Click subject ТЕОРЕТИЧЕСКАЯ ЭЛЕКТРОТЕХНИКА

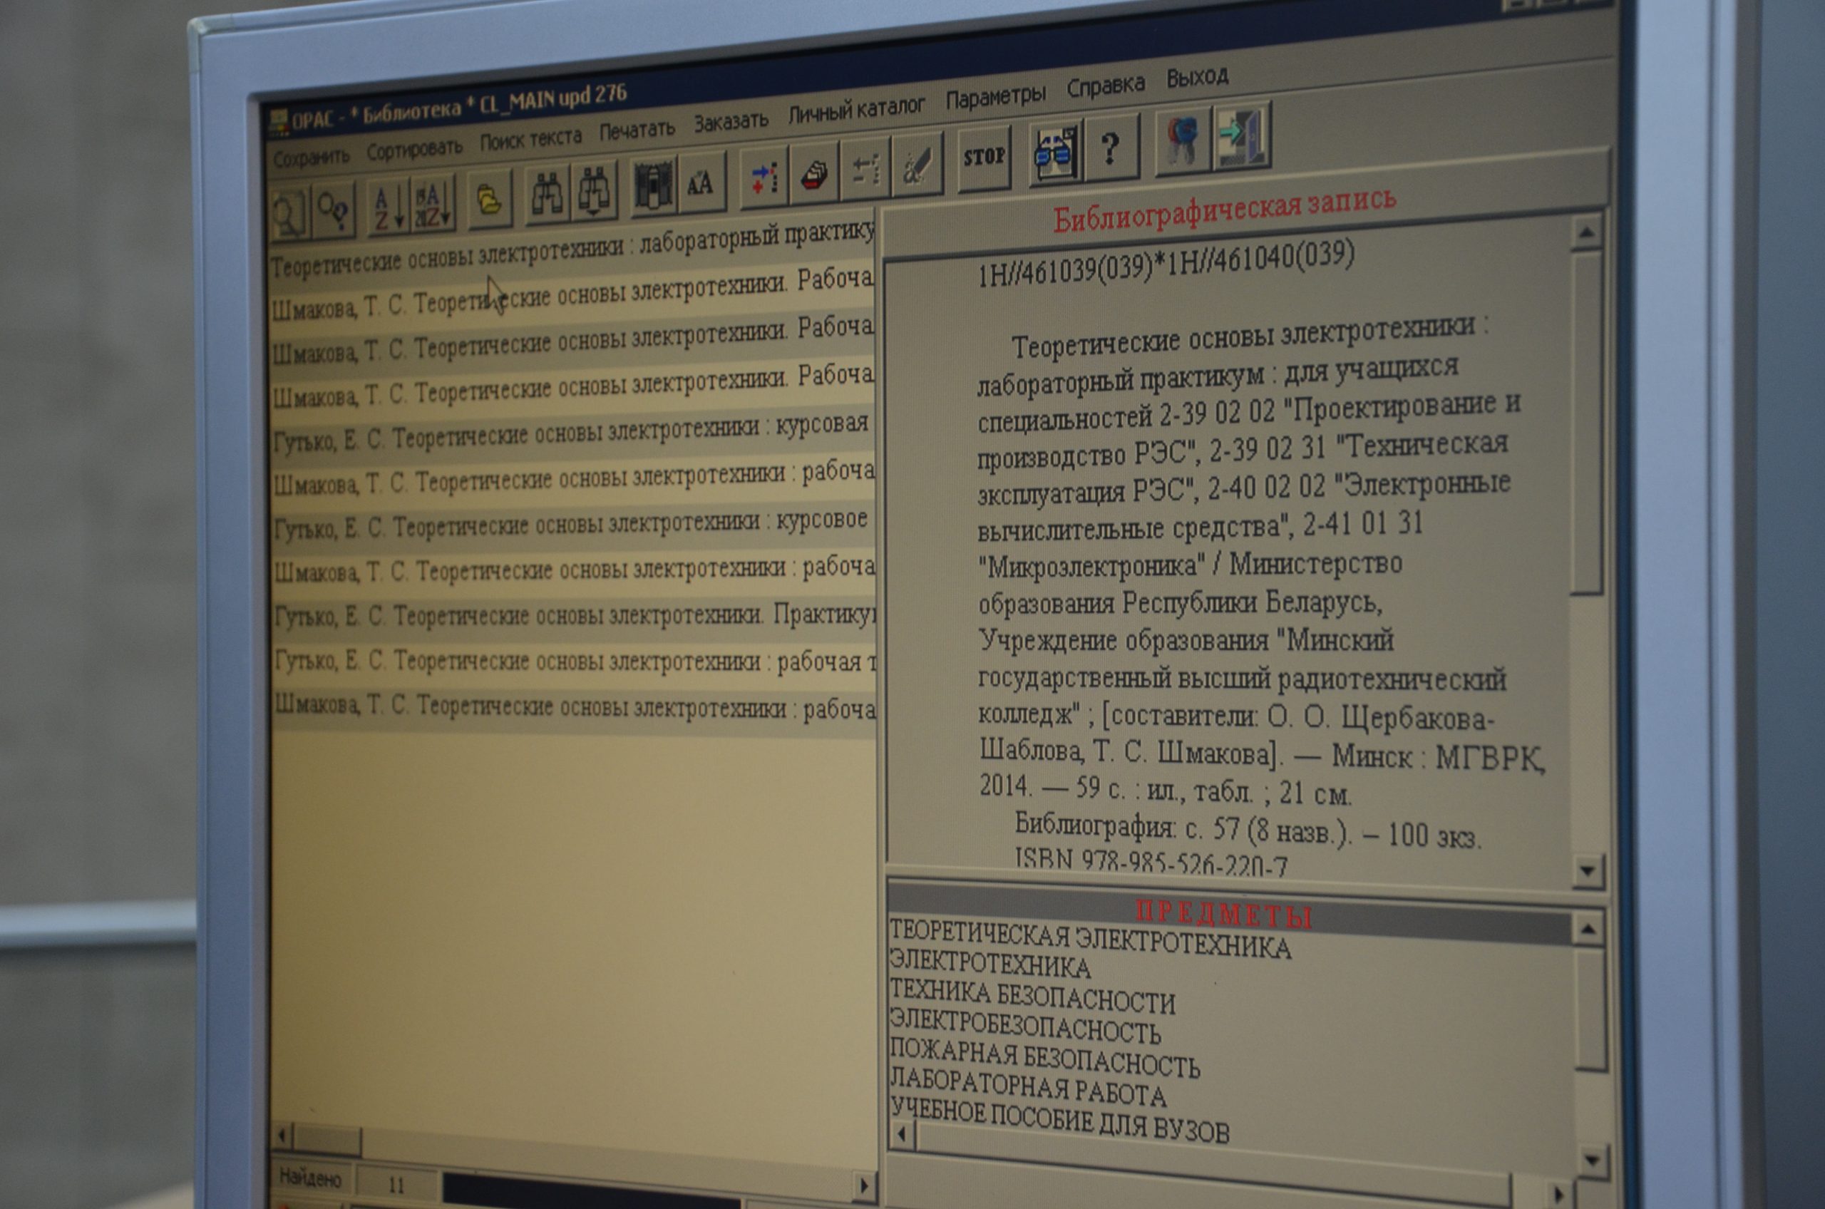[1089, 939]
